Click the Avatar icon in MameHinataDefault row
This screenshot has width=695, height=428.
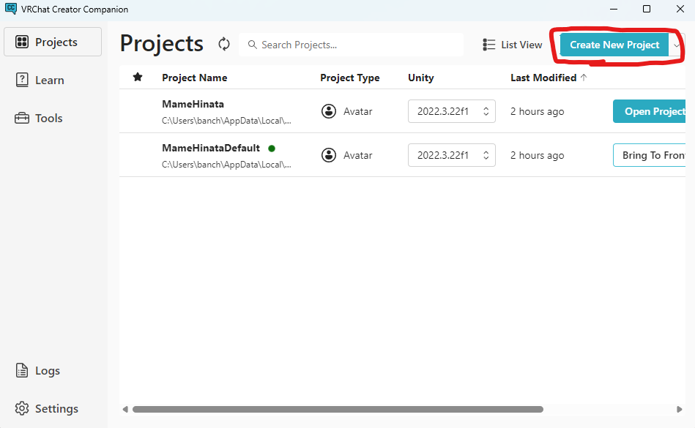(x=329, y=155)
